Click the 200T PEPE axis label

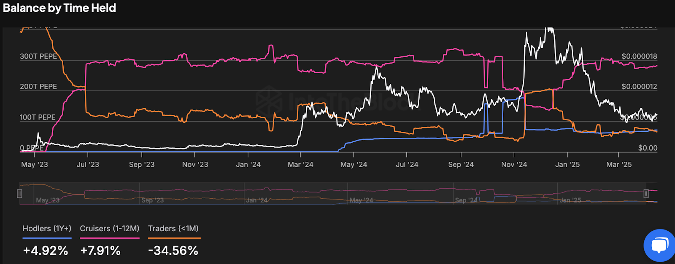tap(38, 87)
